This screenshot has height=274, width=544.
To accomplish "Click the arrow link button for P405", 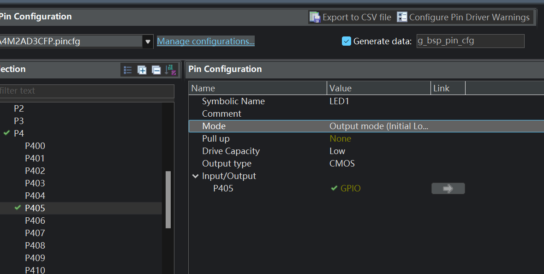I will 448,188.
